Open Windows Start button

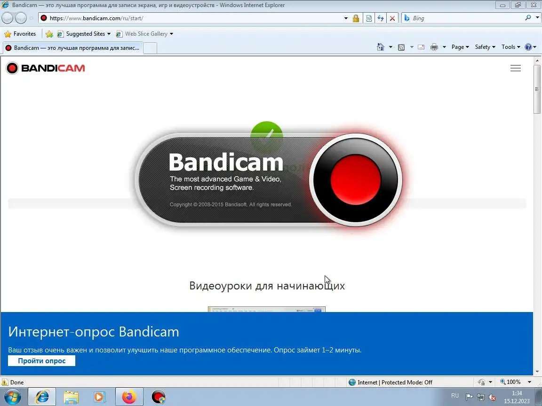click(12, 397)
